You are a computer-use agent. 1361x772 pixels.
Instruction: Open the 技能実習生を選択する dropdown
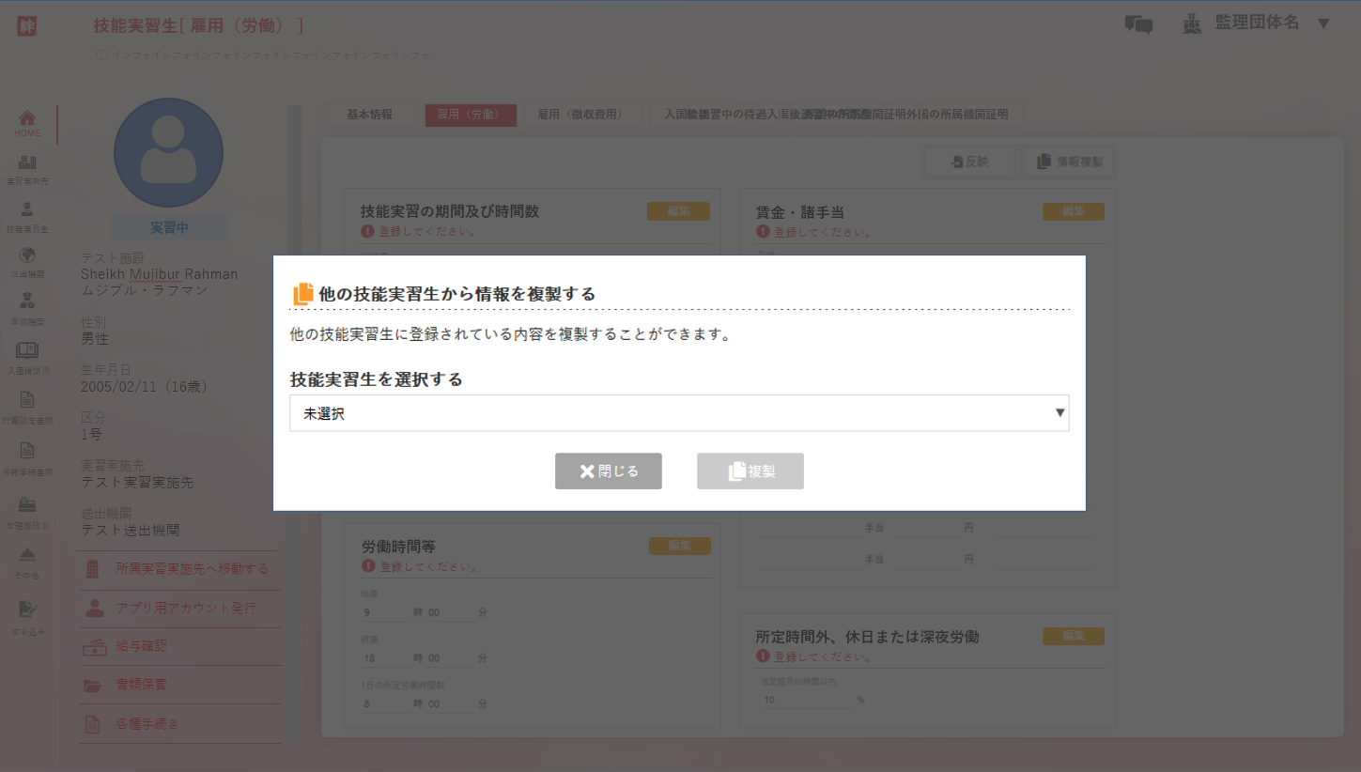pyautogui.click(x=678, y=413)
